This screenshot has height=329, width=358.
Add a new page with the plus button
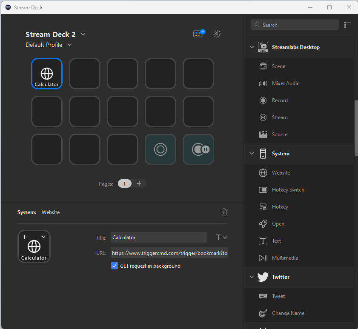tap(139, 183)
